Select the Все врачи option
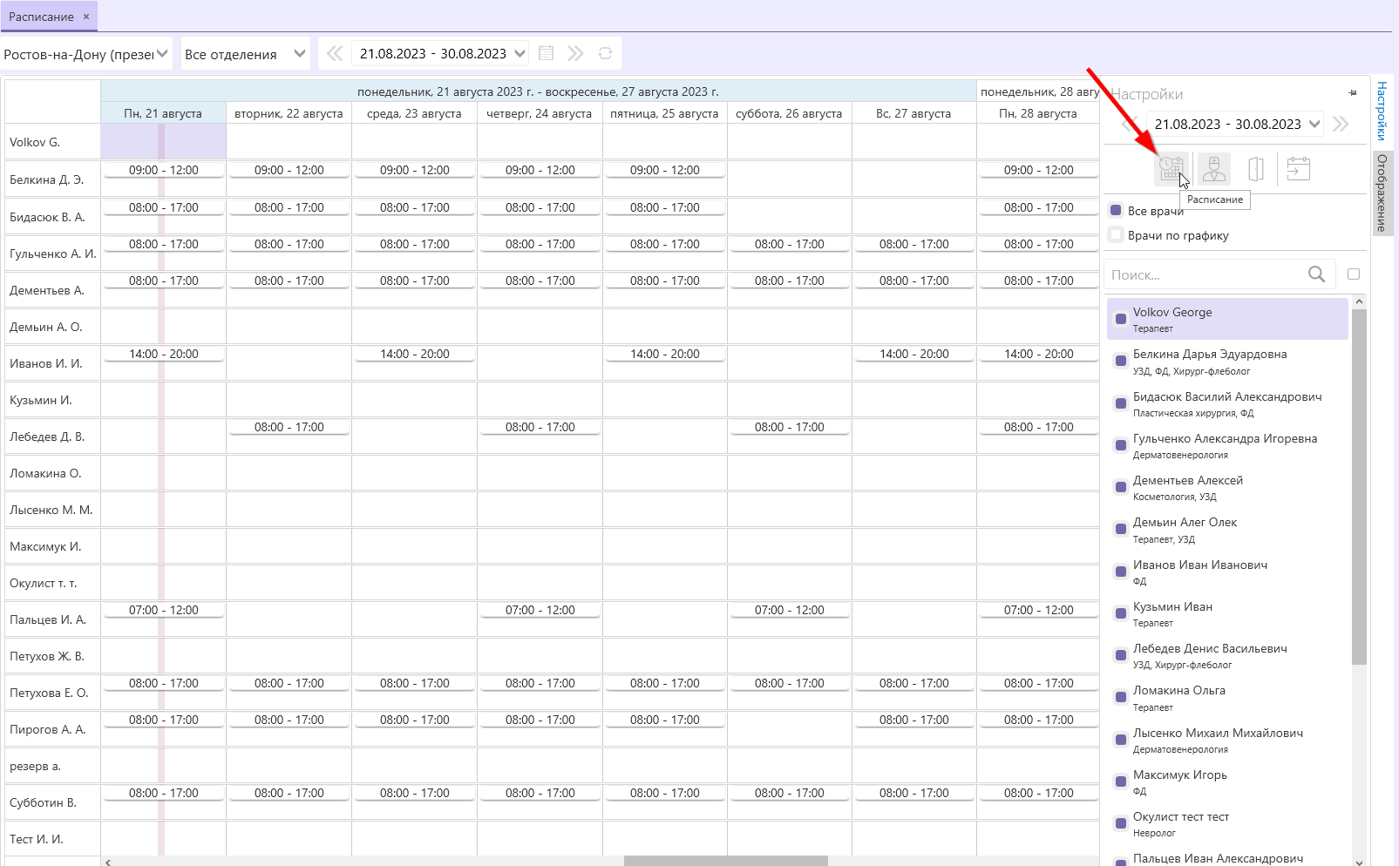Screen dimensions: 1399x866 tap(1116, 210)
